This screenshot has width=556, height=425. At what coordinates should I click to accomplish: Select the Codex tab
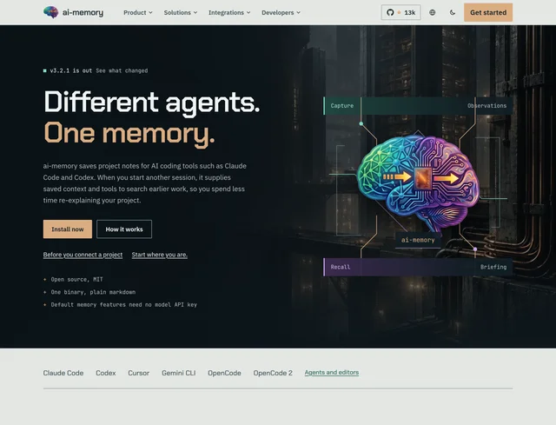106,373
